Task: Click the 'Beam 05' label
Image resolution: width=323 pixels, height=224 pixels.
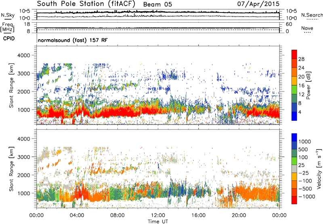Action: (157, 4)
